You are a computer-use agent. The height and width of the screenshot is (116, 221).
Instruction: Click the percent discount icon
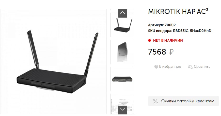pyautogui.click(x=156, y=101)
